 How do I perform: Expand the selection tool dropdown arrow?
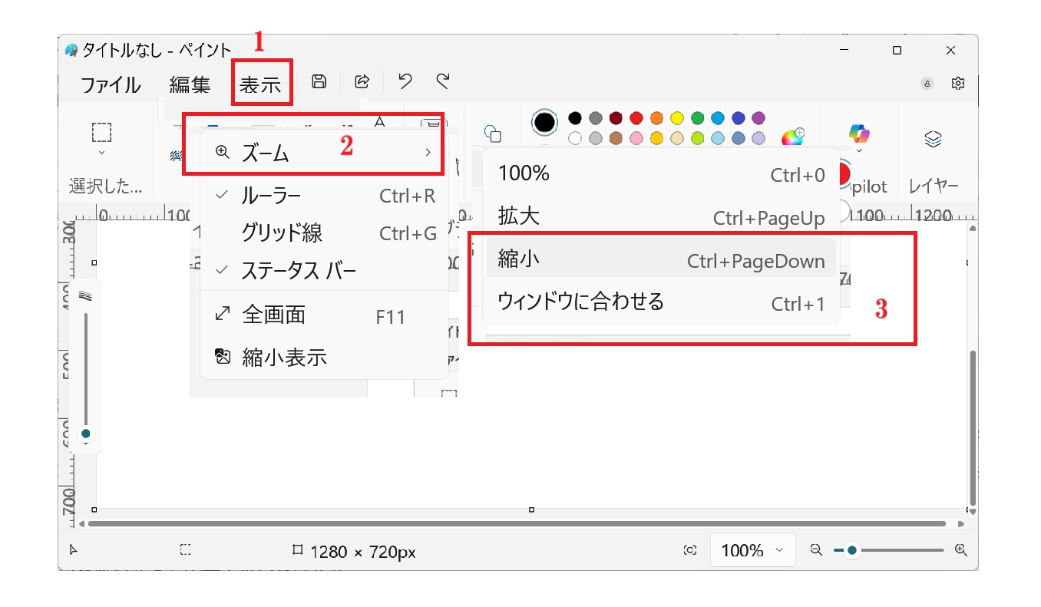[x=101, y=153]
